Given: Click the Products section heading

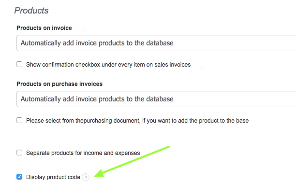Looking at the screenshot, I should pos(31,10).
